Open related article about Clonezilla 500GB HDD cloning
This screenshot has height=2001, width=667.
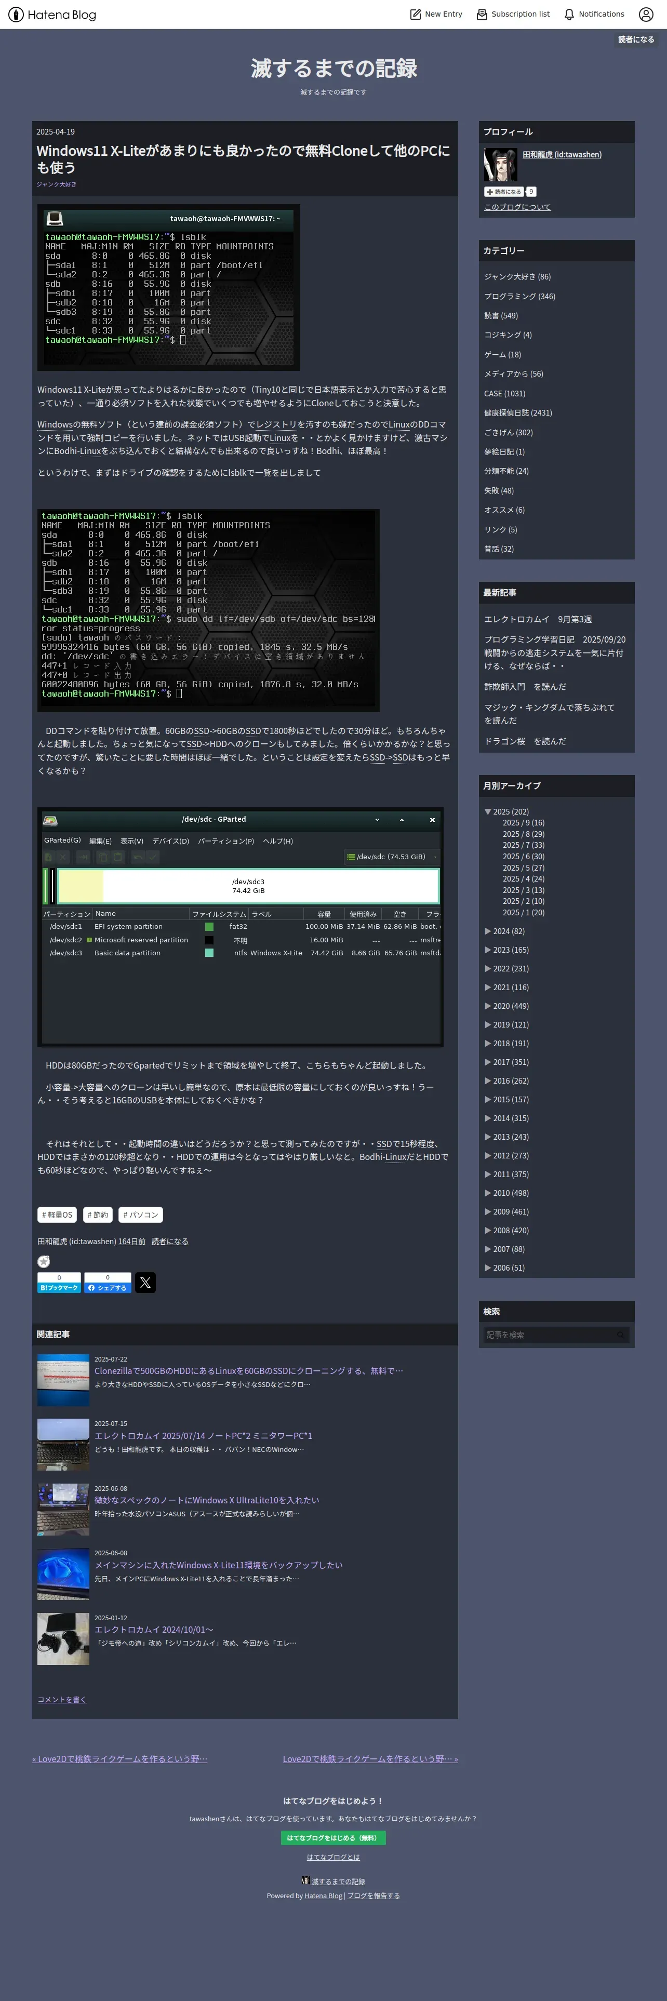pyautogui.click(x=248, y=1371)
